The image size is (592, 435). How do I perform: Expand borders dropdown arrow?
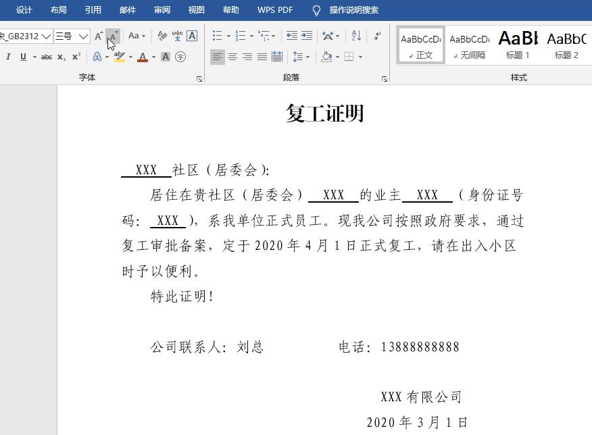[x=361, y=57]
